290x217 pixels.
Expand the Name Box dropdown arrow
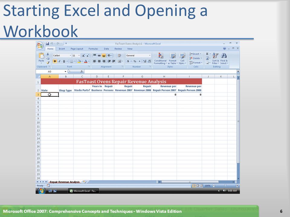pos(65,71)
